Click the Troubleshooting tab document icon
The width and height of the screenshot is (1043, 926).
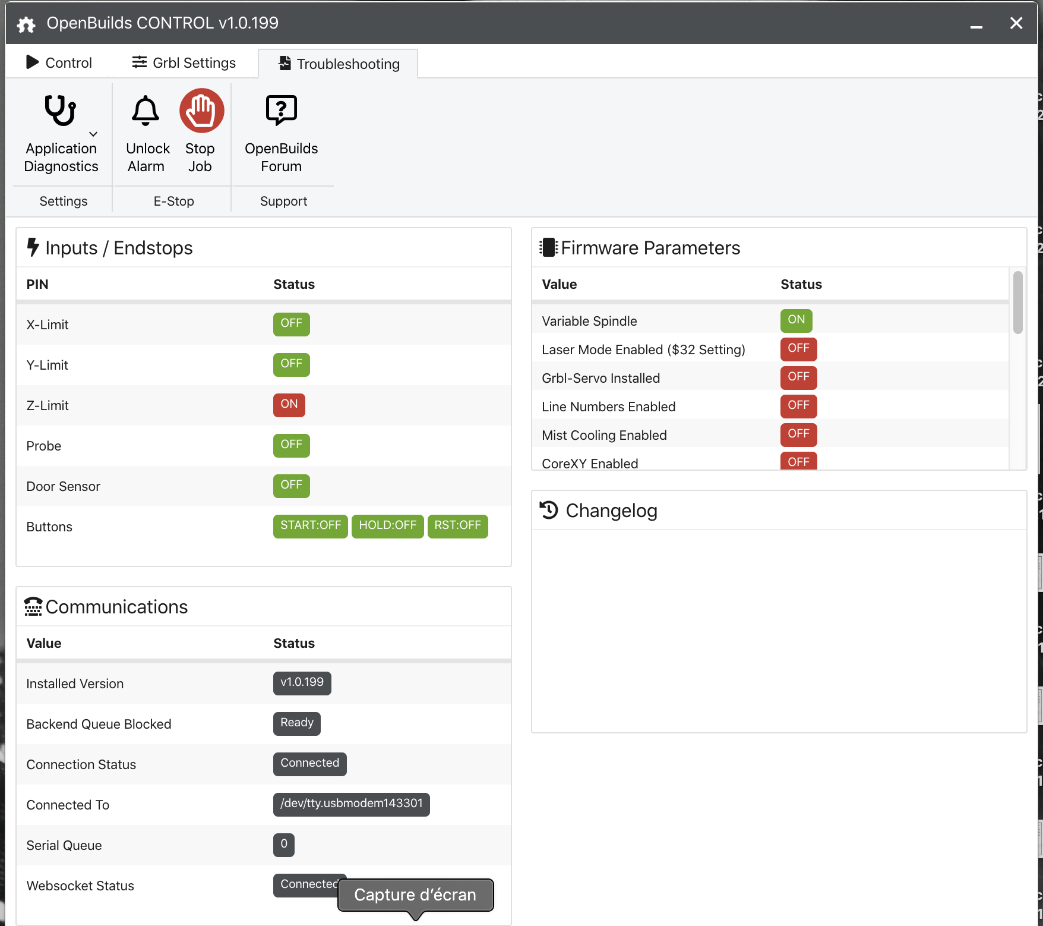[285, 63]
